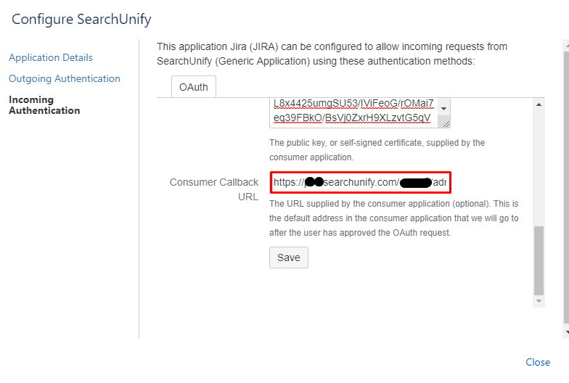
Task: Click the OAuth panel scrollbar track above the thumb
Action: point(539,167)
